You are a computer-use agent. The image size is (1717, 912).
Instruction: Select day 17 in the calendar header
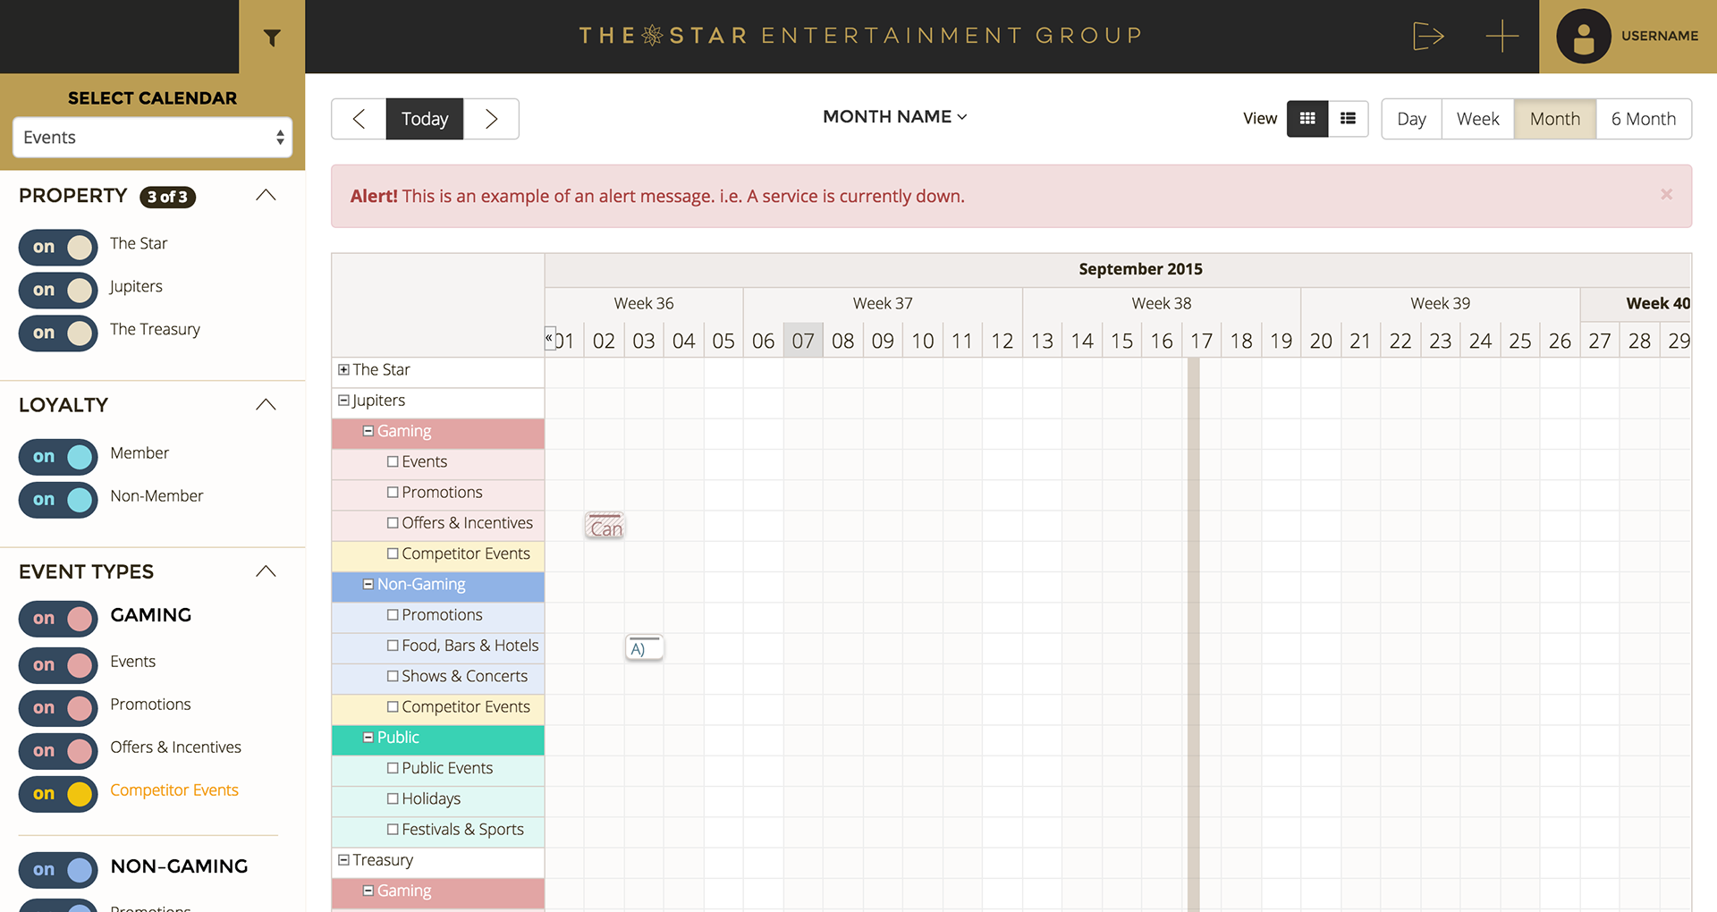click(1201, 341)
